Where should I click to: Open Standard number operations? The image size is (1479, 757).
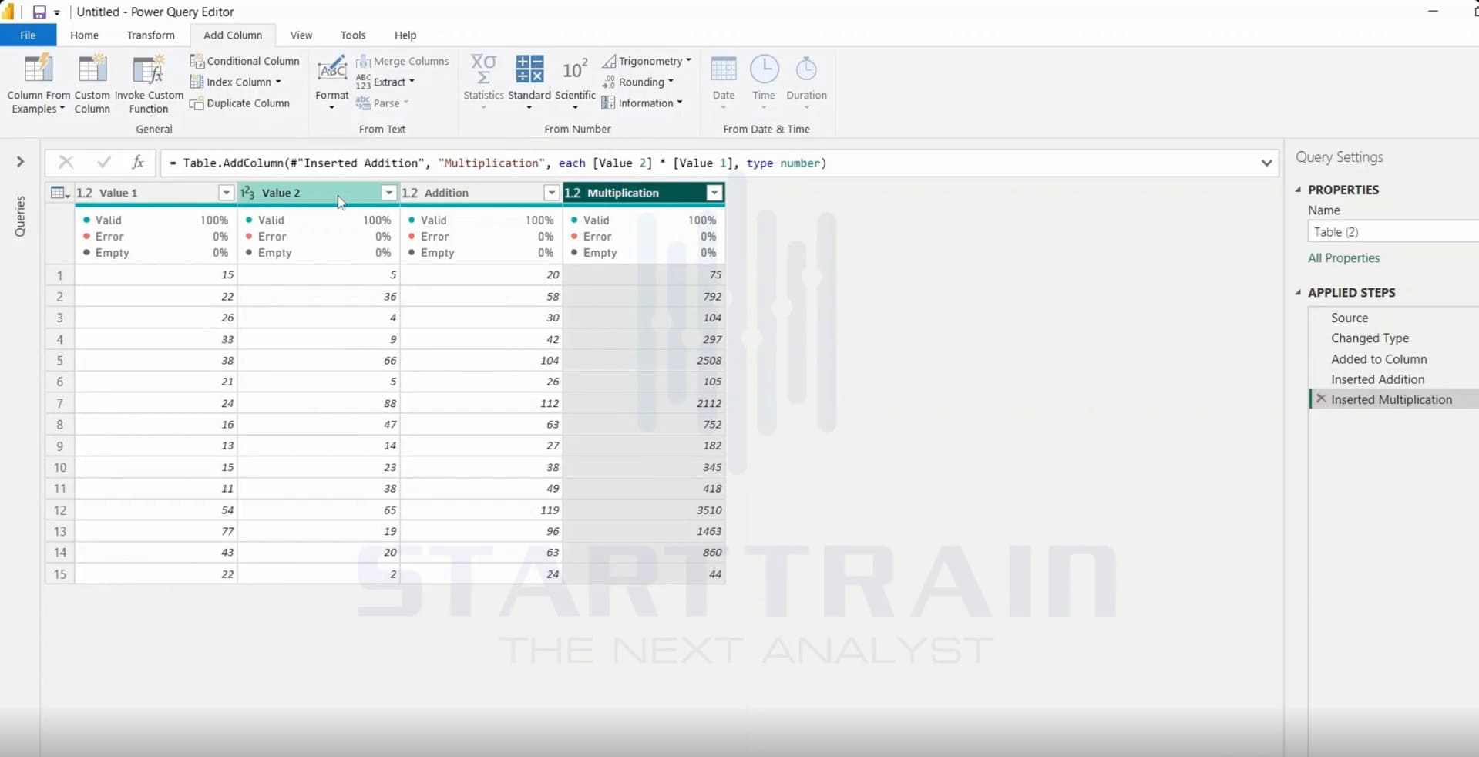[x=529, y=83]
